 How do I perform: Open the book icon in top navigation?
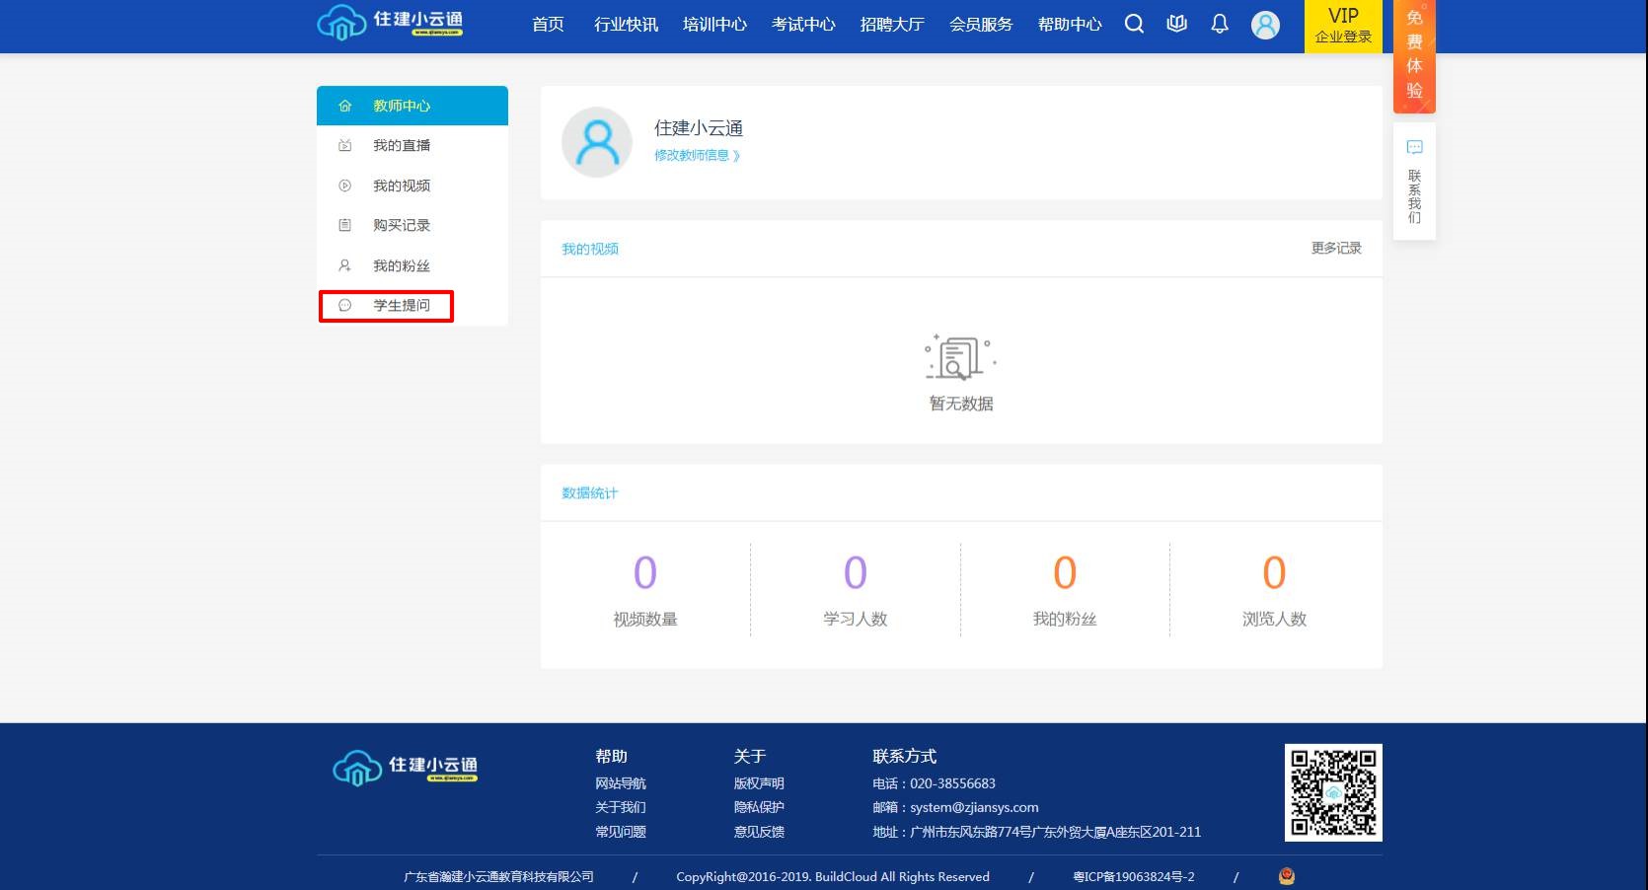click(1176, 25)
